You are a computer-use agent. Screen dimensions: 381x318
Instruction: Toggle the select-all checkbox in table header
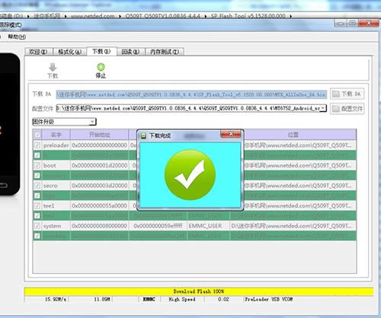pos(37,135)
